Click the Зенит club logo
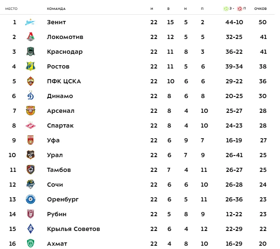Screen dimensions: 280x249 point(30,22)
